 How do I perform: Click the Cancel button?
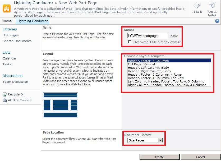[201, 157]
